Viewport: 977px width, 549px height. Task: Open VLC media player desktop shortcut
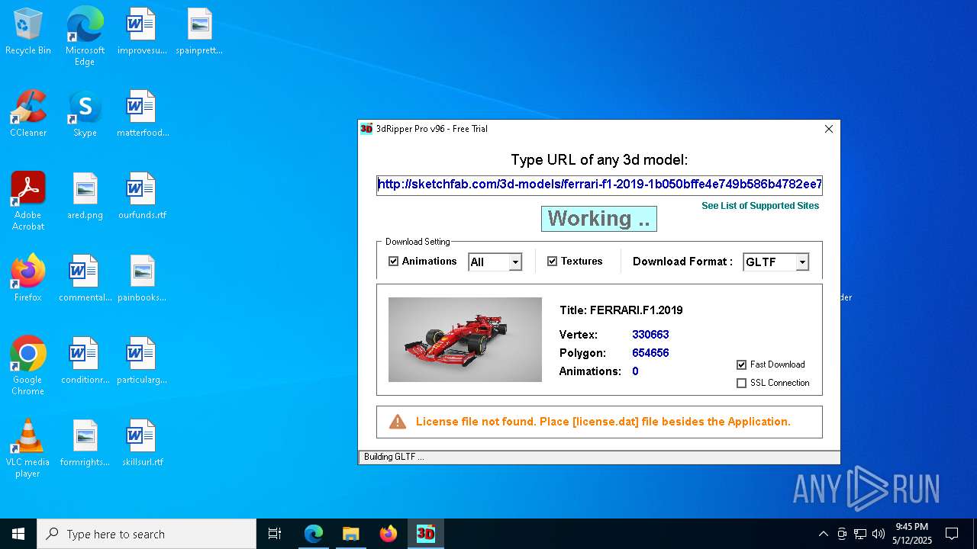click(x=28, y=448)
